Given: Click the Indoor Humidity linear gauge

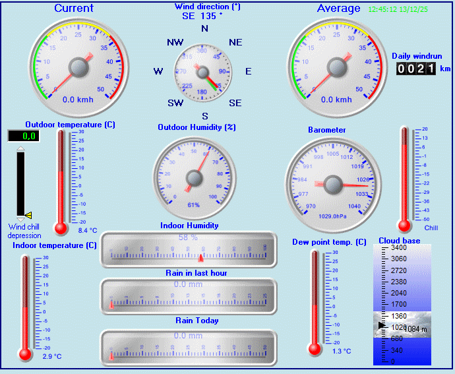Looking at the screenshot, I should [x=188, y=249].
